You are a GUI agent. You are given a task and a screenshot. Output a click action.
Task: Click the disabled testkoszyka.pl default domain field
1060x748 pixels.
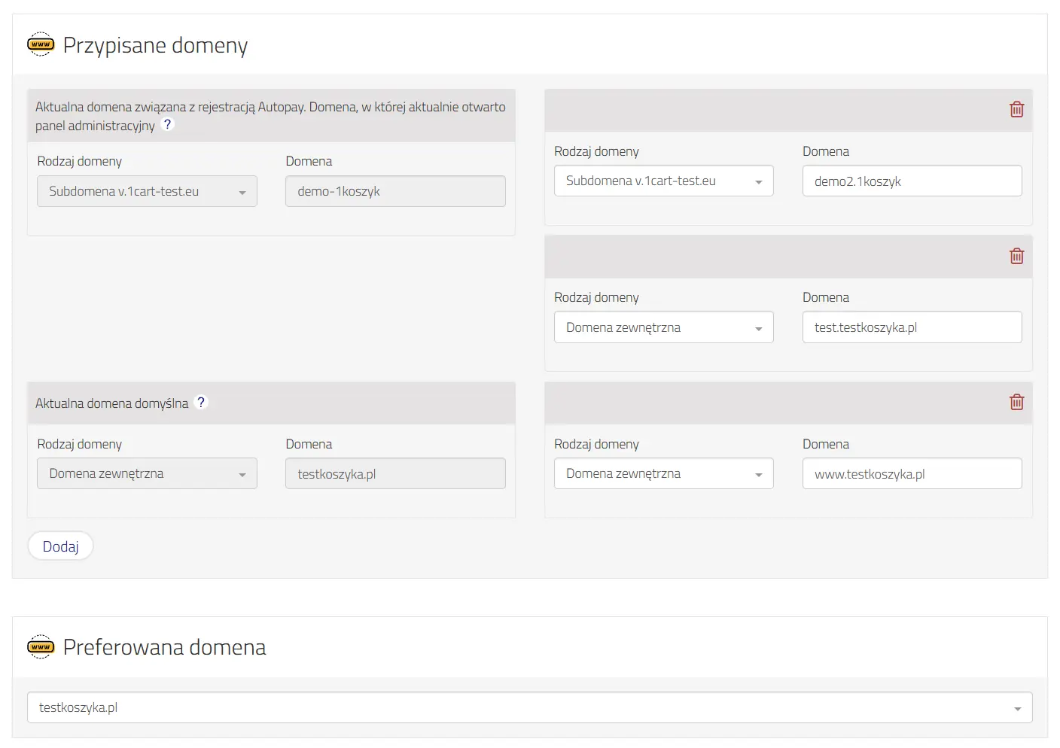[x=395, y=473]
